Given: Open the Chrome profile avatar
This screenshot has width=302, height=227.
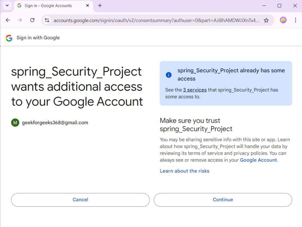Looking at the screenshot, I should 283,20.
